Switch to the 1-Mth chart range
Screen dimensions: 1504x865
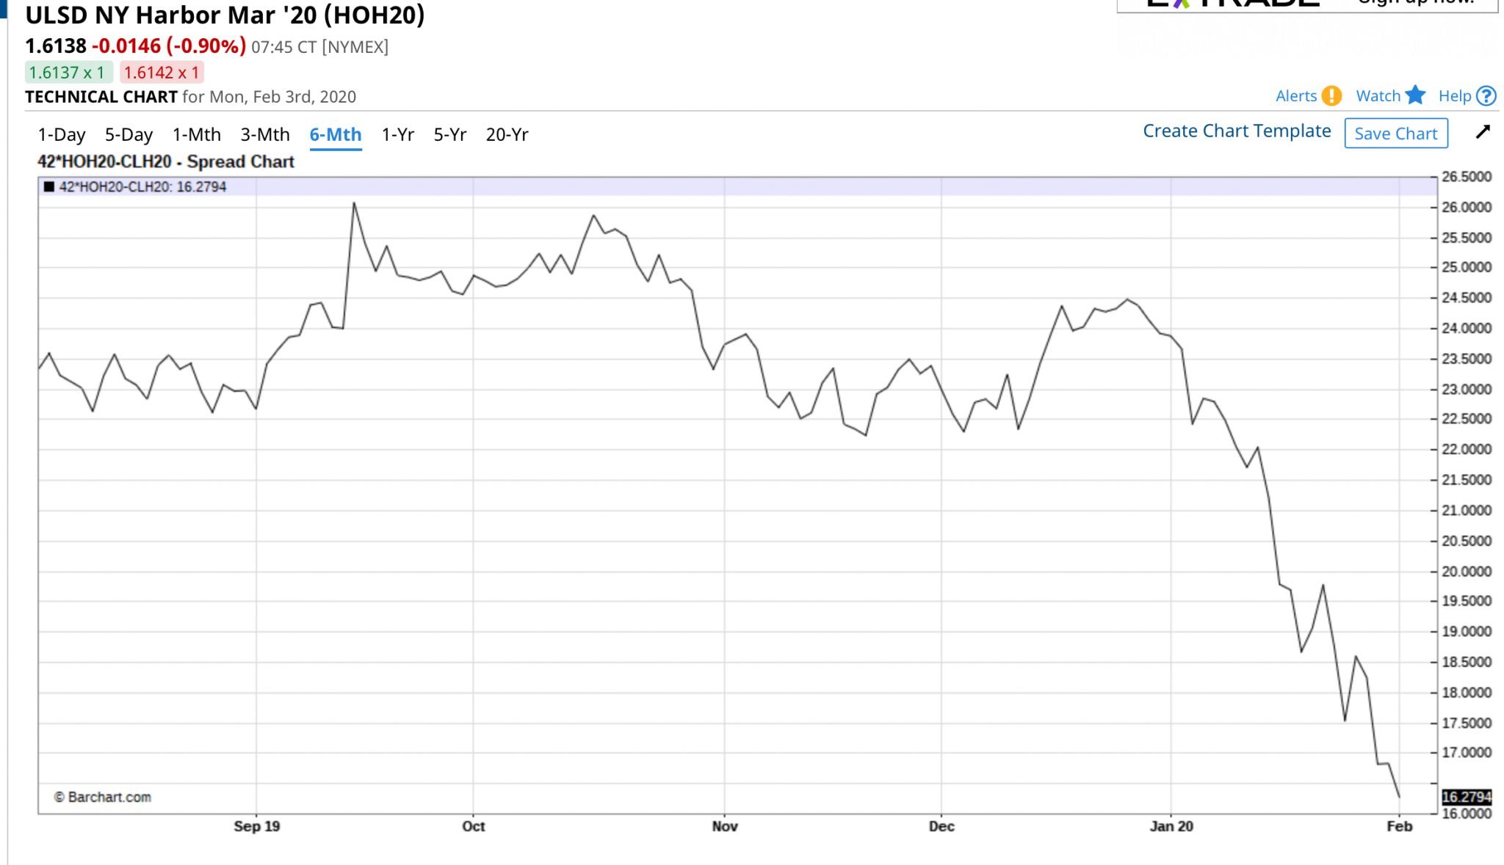click(196, 135)
